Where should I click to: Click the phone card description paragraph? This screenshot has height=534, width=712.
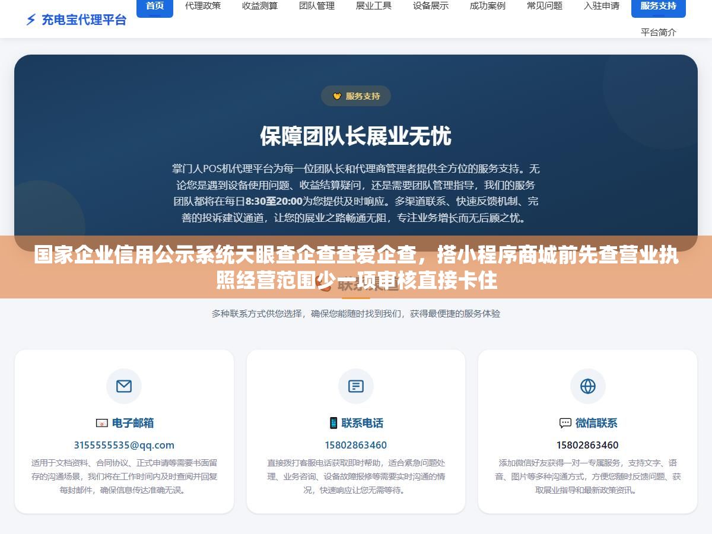[x=356, y=476]
